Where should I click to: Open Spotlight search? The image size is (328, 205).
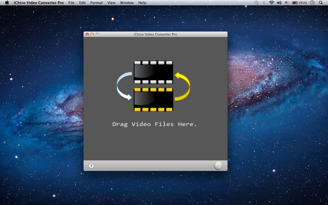pos(321,3)
